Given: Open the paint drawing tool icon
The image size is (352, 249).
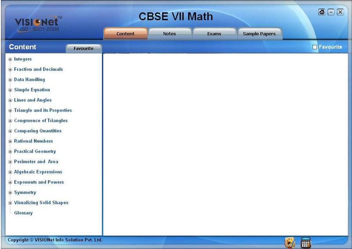Looking at the screenshot, I should [x=290, y=242].
